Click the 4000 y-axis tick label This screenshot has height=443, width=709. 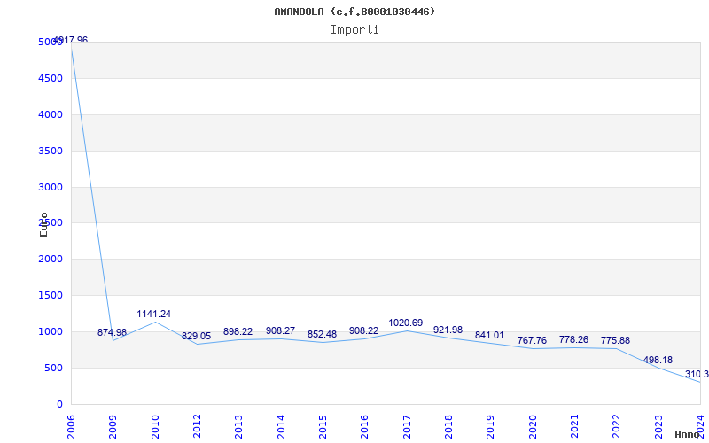51,115
